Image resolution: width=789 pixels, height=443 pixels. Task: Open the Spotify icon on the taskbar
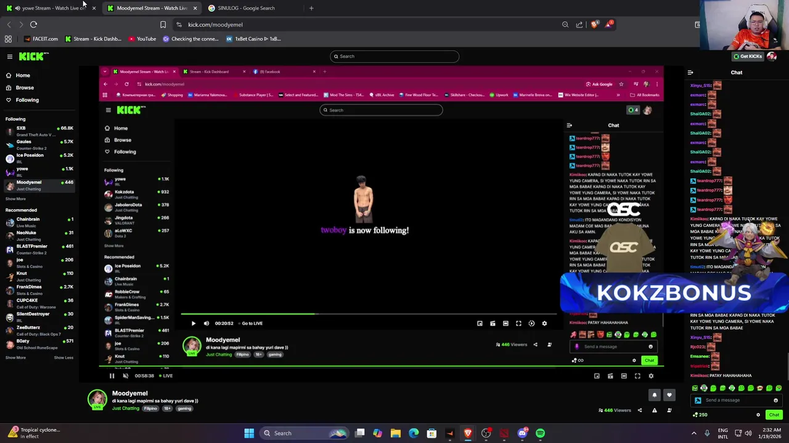[541, 433]
